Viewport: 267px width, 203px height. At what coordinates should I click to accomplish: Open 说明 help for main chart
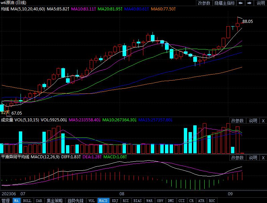[261, 3]
